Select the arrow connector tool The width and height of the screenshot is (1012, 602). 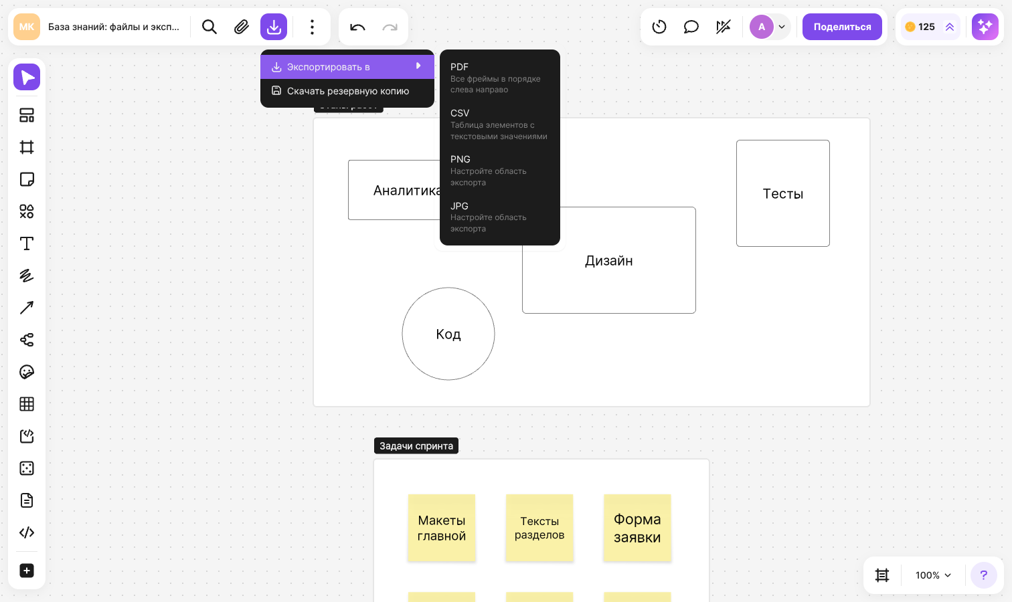click(x=27, y=308)
